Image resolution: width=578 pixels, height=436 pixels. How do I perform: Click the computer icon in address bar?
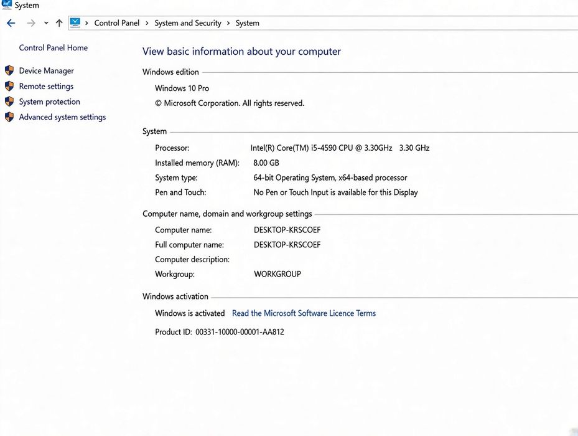pyautogui.click(x=75, y=22)
